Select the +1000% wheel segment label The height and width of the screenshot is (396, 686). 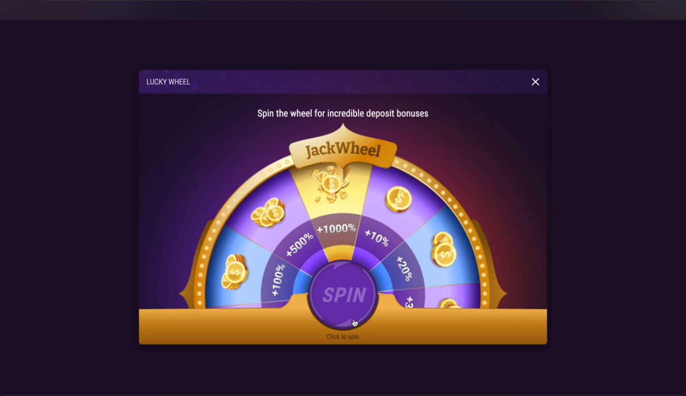[336, 229]
